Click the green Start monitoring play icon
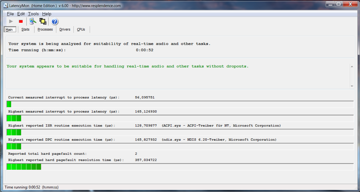The image size is (360, 192). (x=11, y=21)
